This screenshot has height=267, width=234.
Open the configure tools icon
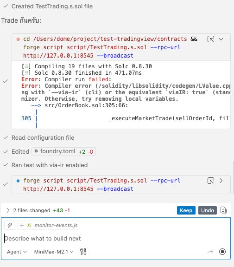point(83,252)
